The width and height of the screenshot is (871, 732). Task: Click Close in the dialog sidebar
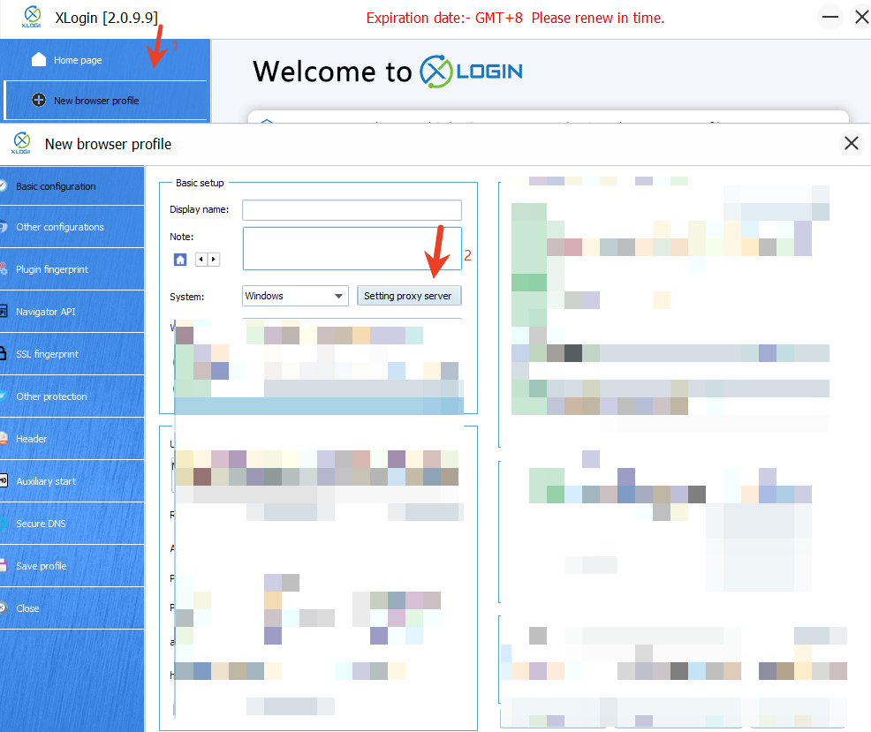(72, 608)
